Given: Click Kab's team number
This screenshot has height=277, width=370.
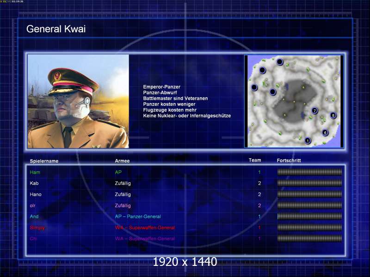Looking at the screenshot, I should point(259,183).
